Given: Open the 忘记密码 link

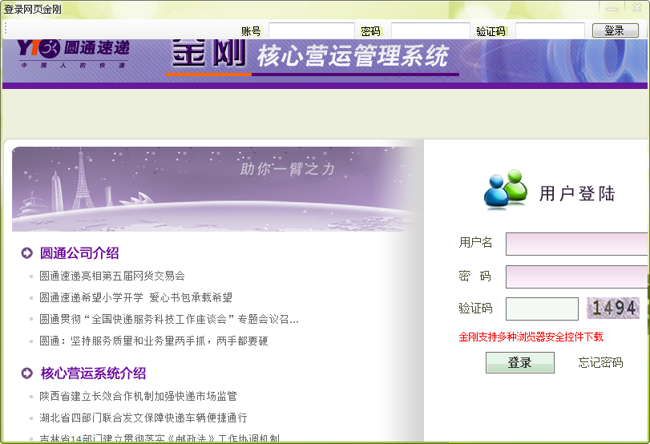Looking at the screenshot, I should click(x=600, y=363).
